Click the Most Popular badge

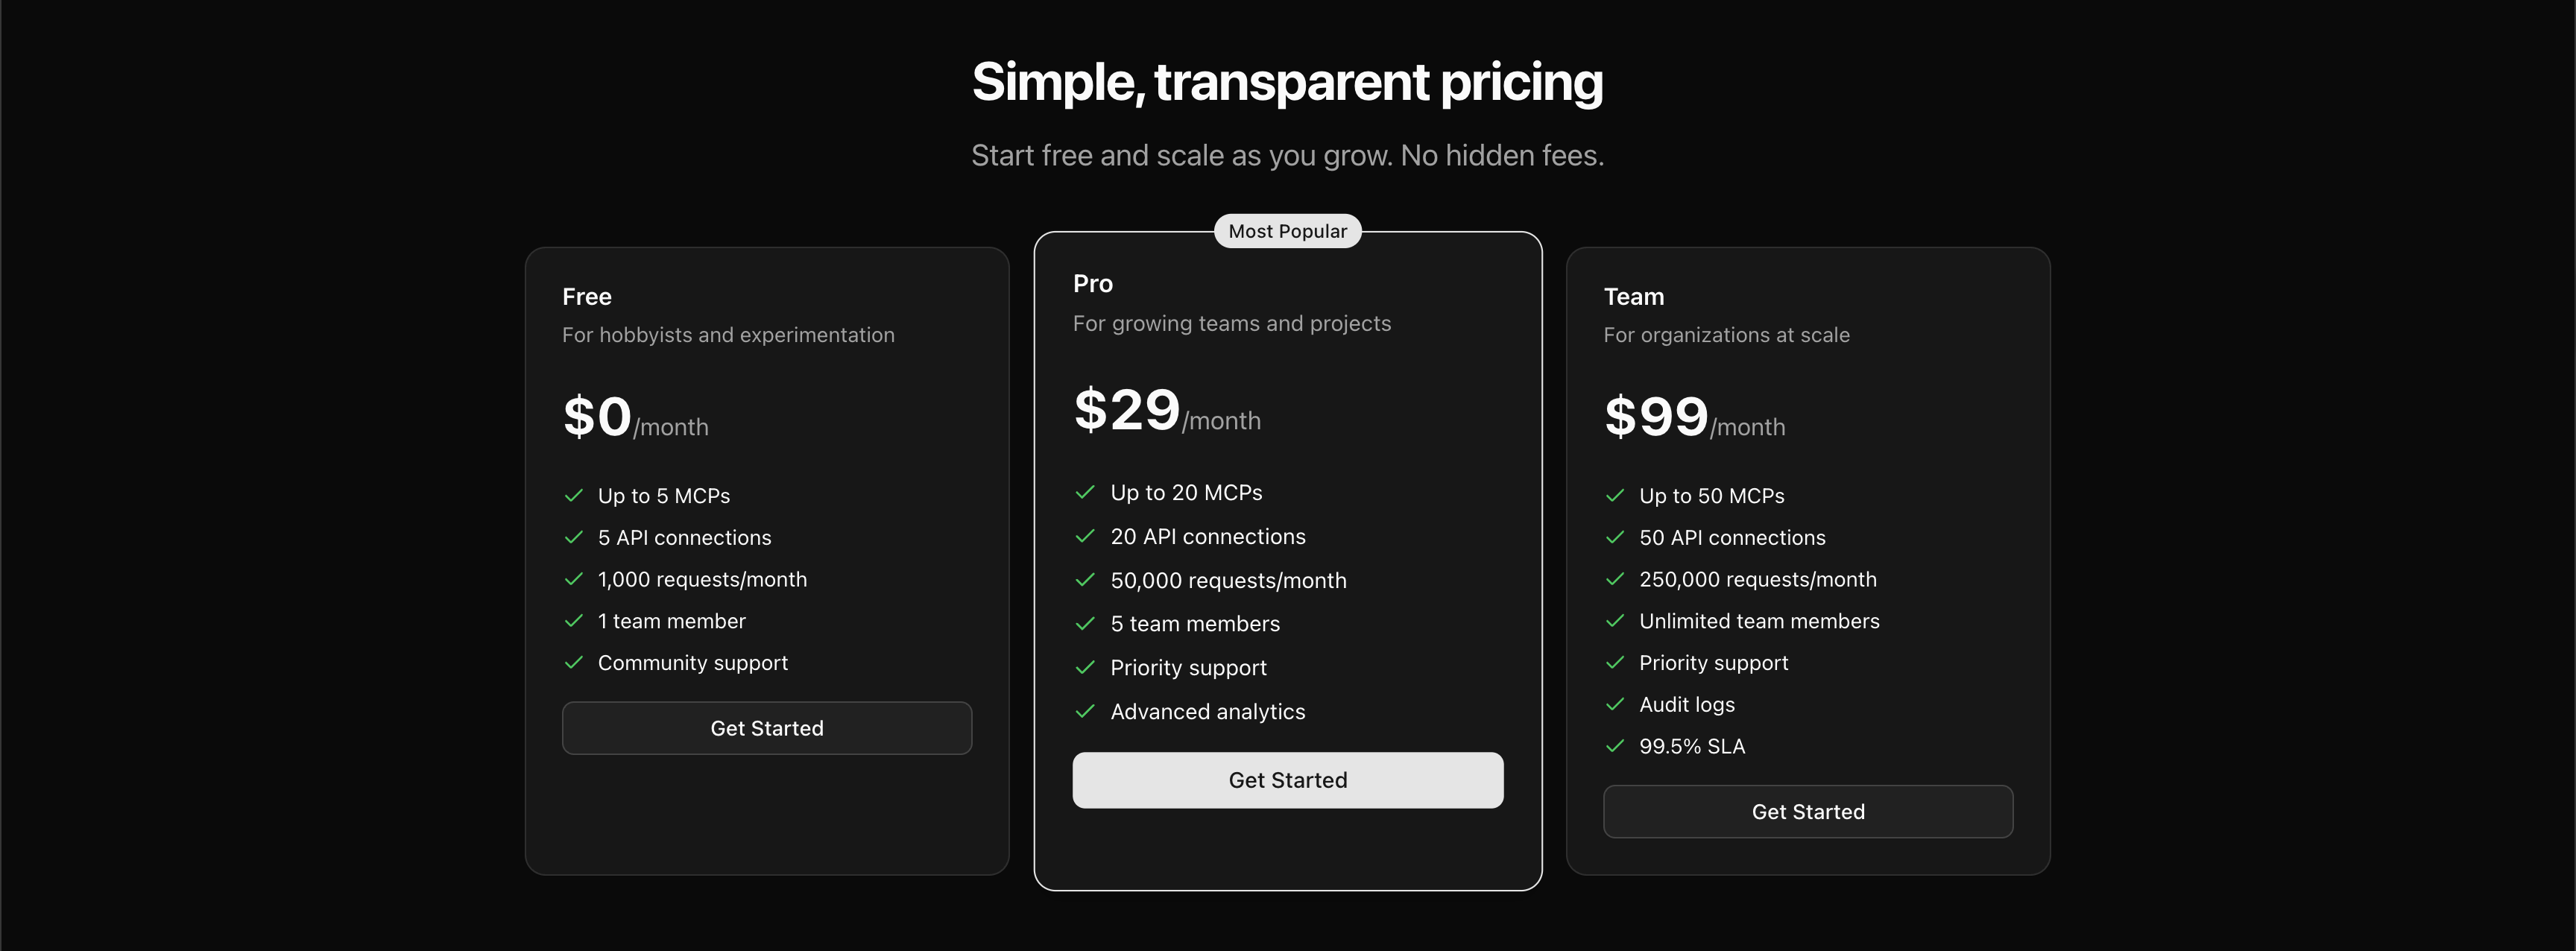click(1287, 231)
